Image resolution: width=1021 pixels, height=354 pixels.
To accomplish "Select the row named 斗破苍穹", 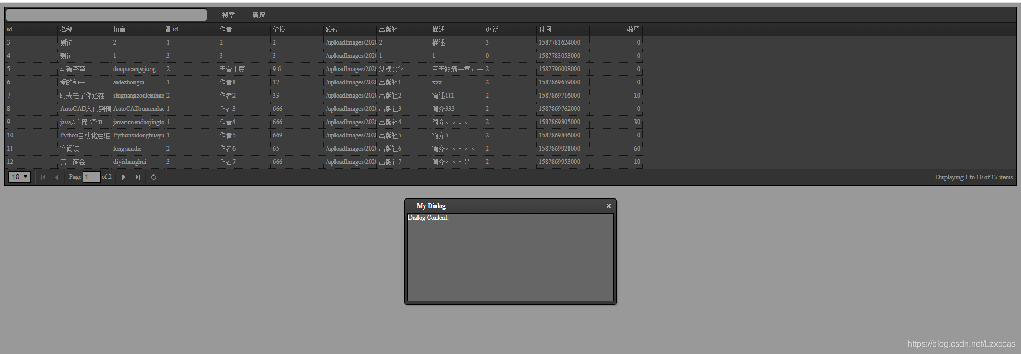I will coord(323,69).
